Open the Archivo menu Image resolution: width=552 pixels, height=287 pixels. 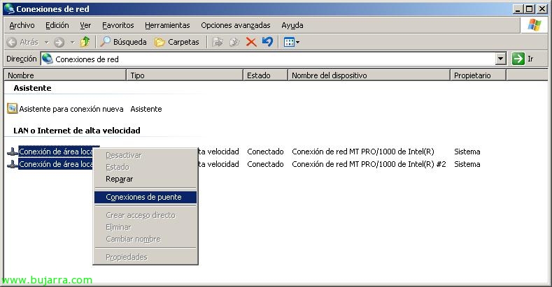click(22, 25)
